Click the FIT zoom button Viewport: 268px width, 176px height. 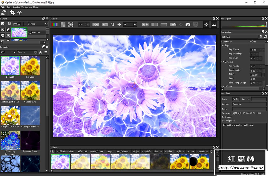coord(105,25)
